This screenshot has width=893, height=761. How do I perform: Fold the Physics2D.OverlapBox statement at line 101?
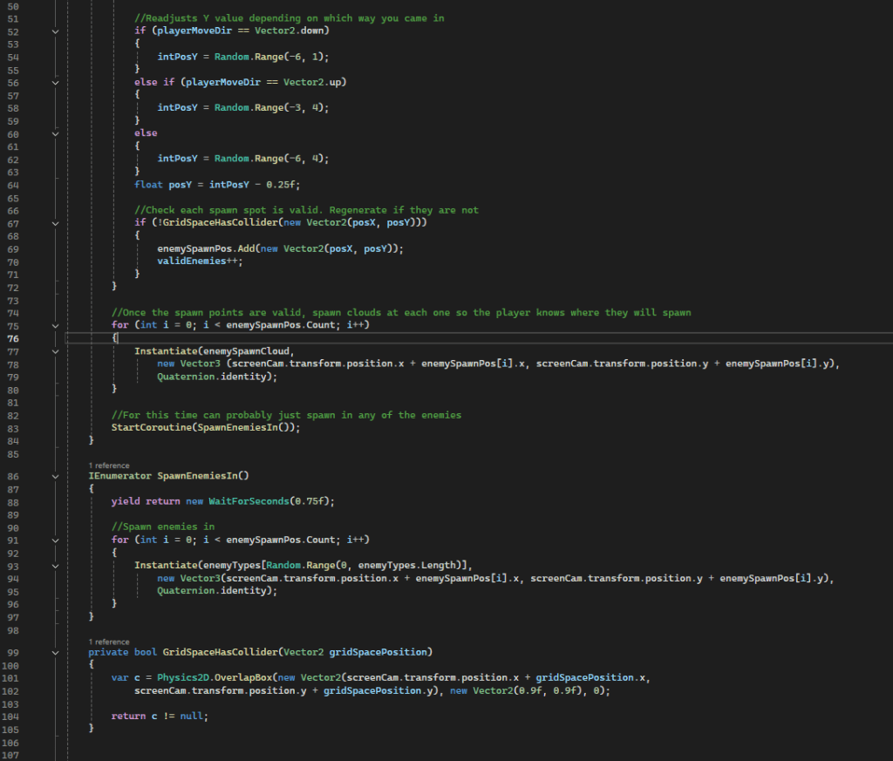coord(57,677)
